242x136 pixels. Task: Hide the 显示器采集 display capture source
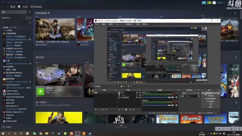click(x=137, y=97)
